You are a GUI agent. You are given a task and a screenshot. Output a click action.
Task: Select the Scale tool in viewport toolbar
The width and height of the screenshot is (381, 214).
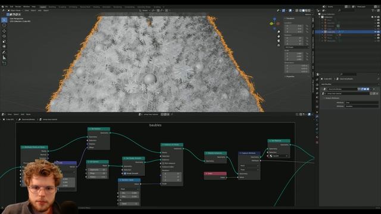4,42
